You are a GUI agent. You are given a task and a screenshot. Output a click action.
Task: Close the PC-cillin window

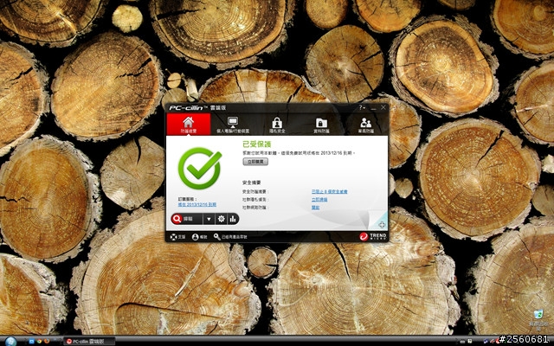(x=383, y=107)
